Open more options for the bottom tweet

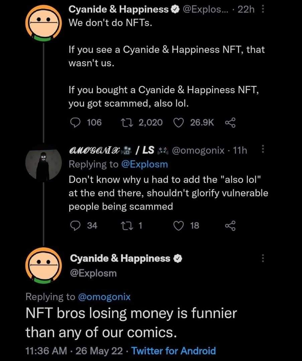(x=263, y=258)
